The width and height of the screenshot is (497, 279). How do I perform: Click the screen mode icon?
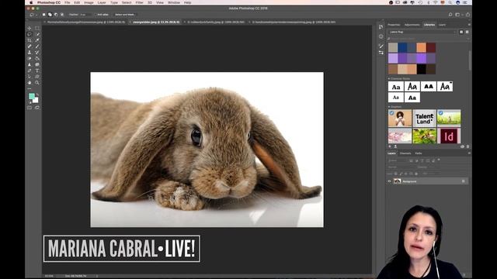(x=37, y=108)
